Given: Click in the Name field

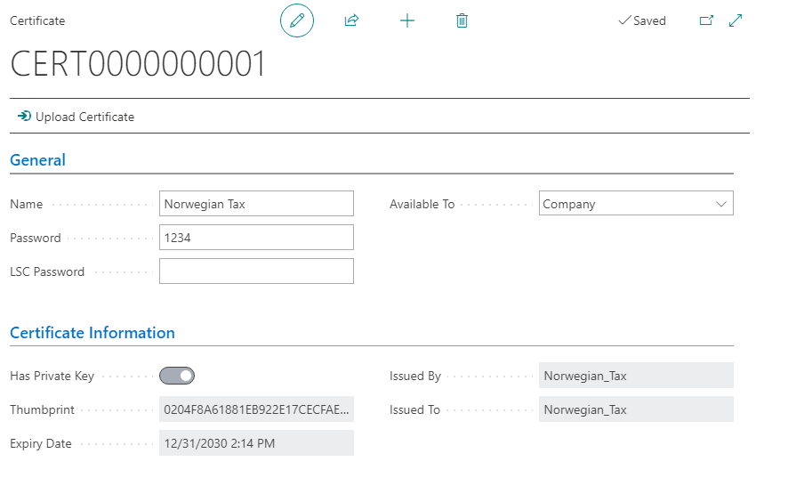Looking at the screenshot, I should click(256, 204).
